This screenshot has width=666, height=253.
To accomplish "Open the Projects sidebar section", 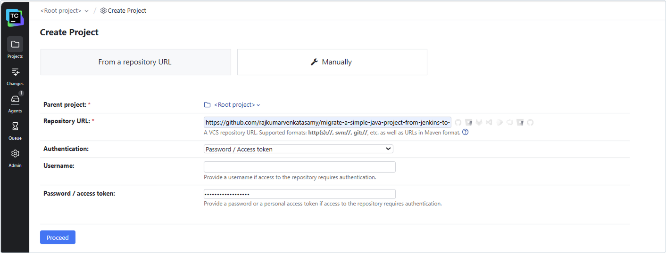I will pyautogui.click(x=15, y=48).
